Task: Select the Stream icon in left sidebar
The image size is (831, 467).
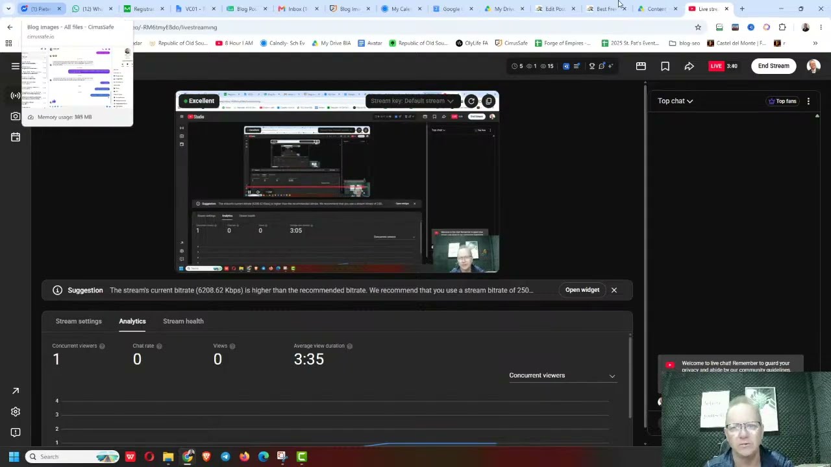Action: tap(16, 95)
